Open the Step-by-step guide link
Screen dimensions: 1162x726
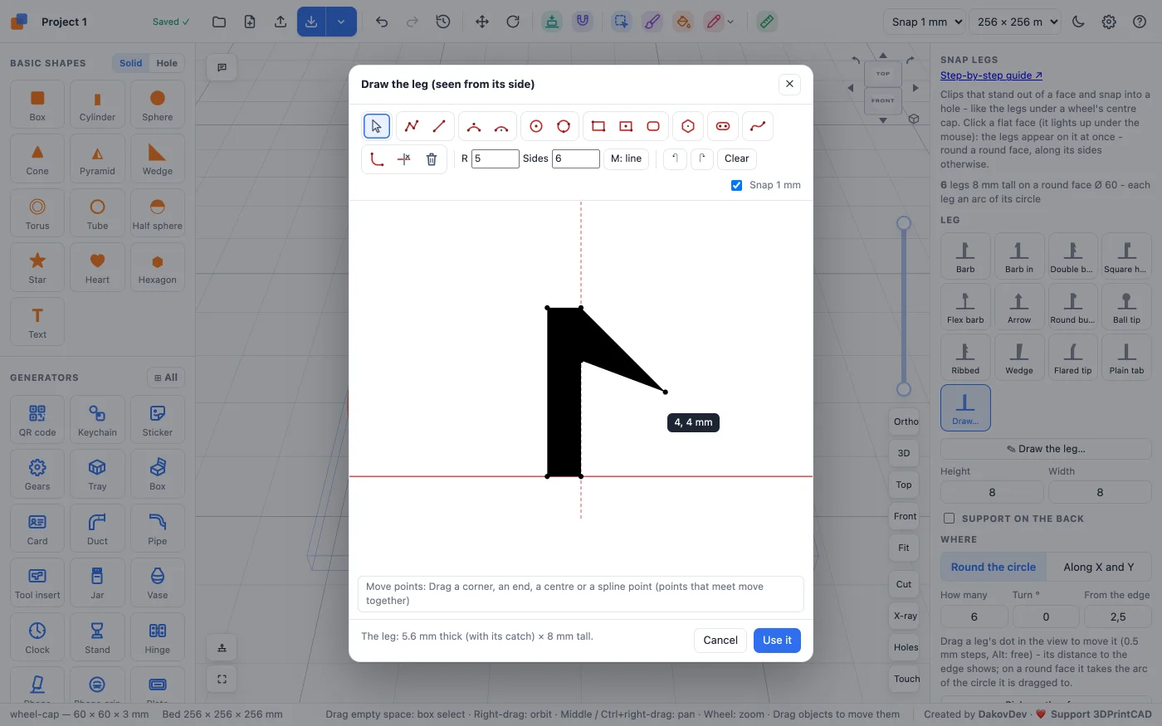[x=991, y=76]
